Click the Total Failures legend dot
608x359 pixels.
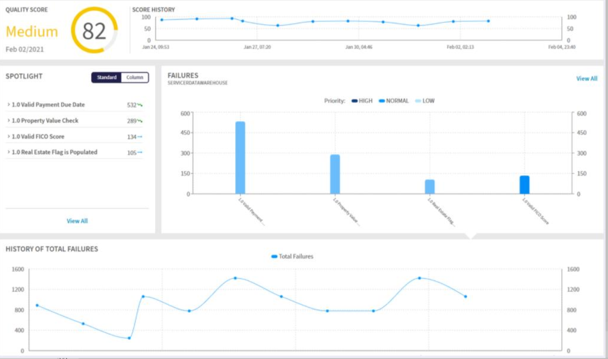coord(275,256)
